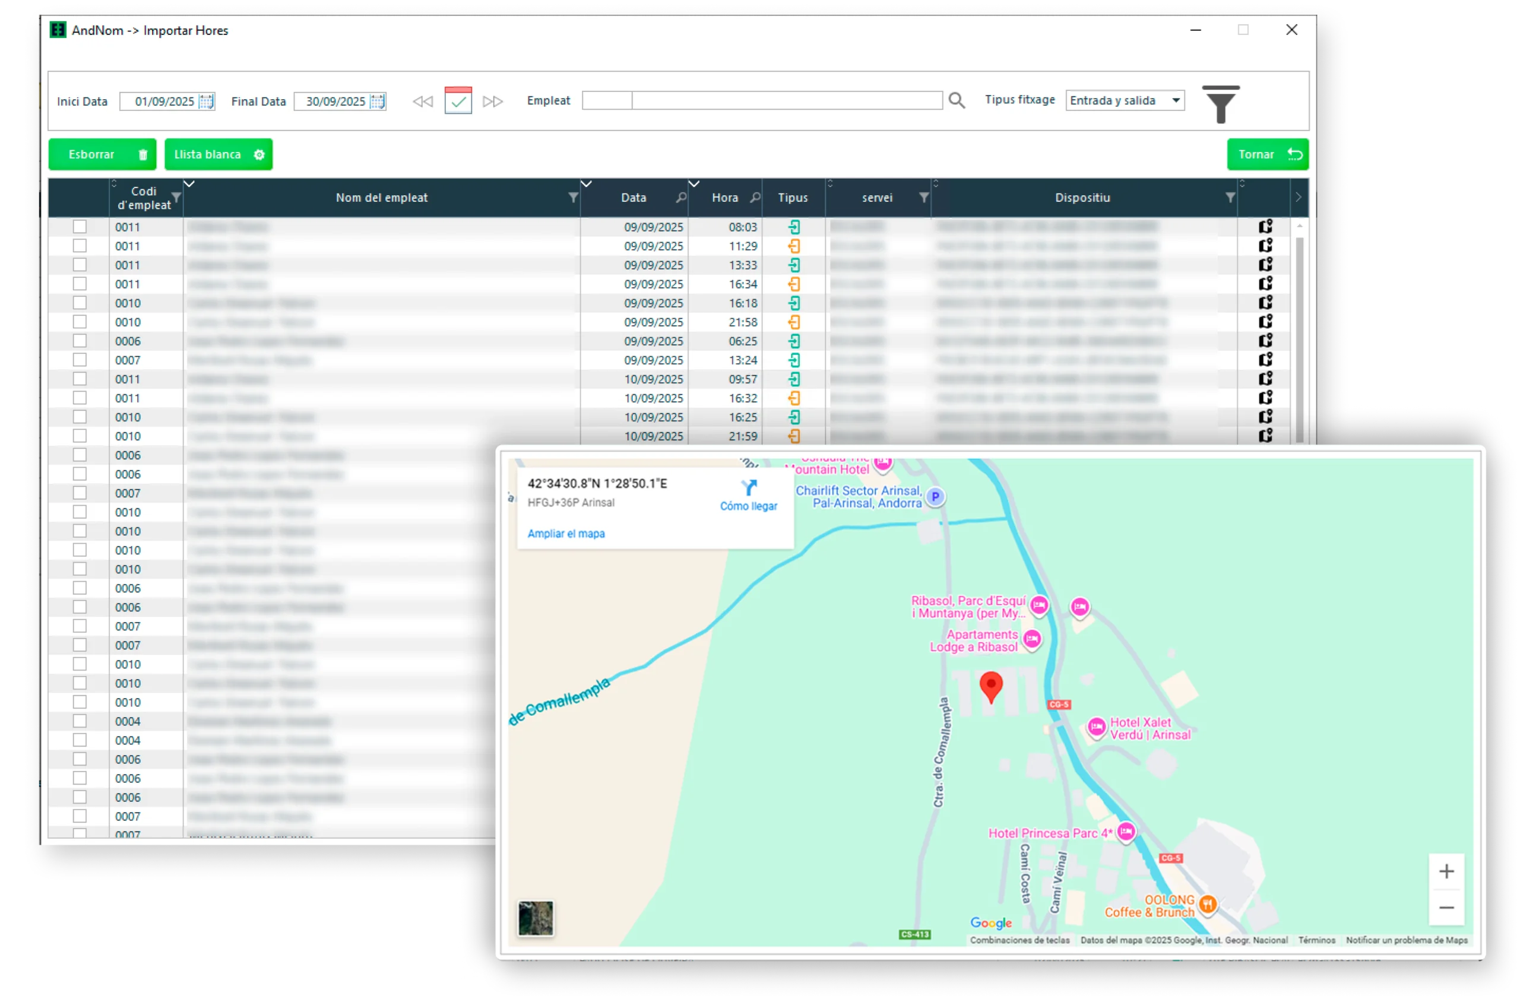Open the Inici Data calendar picker
Image resolution: width=1520 pixels, height=996 pixels.
206,101
